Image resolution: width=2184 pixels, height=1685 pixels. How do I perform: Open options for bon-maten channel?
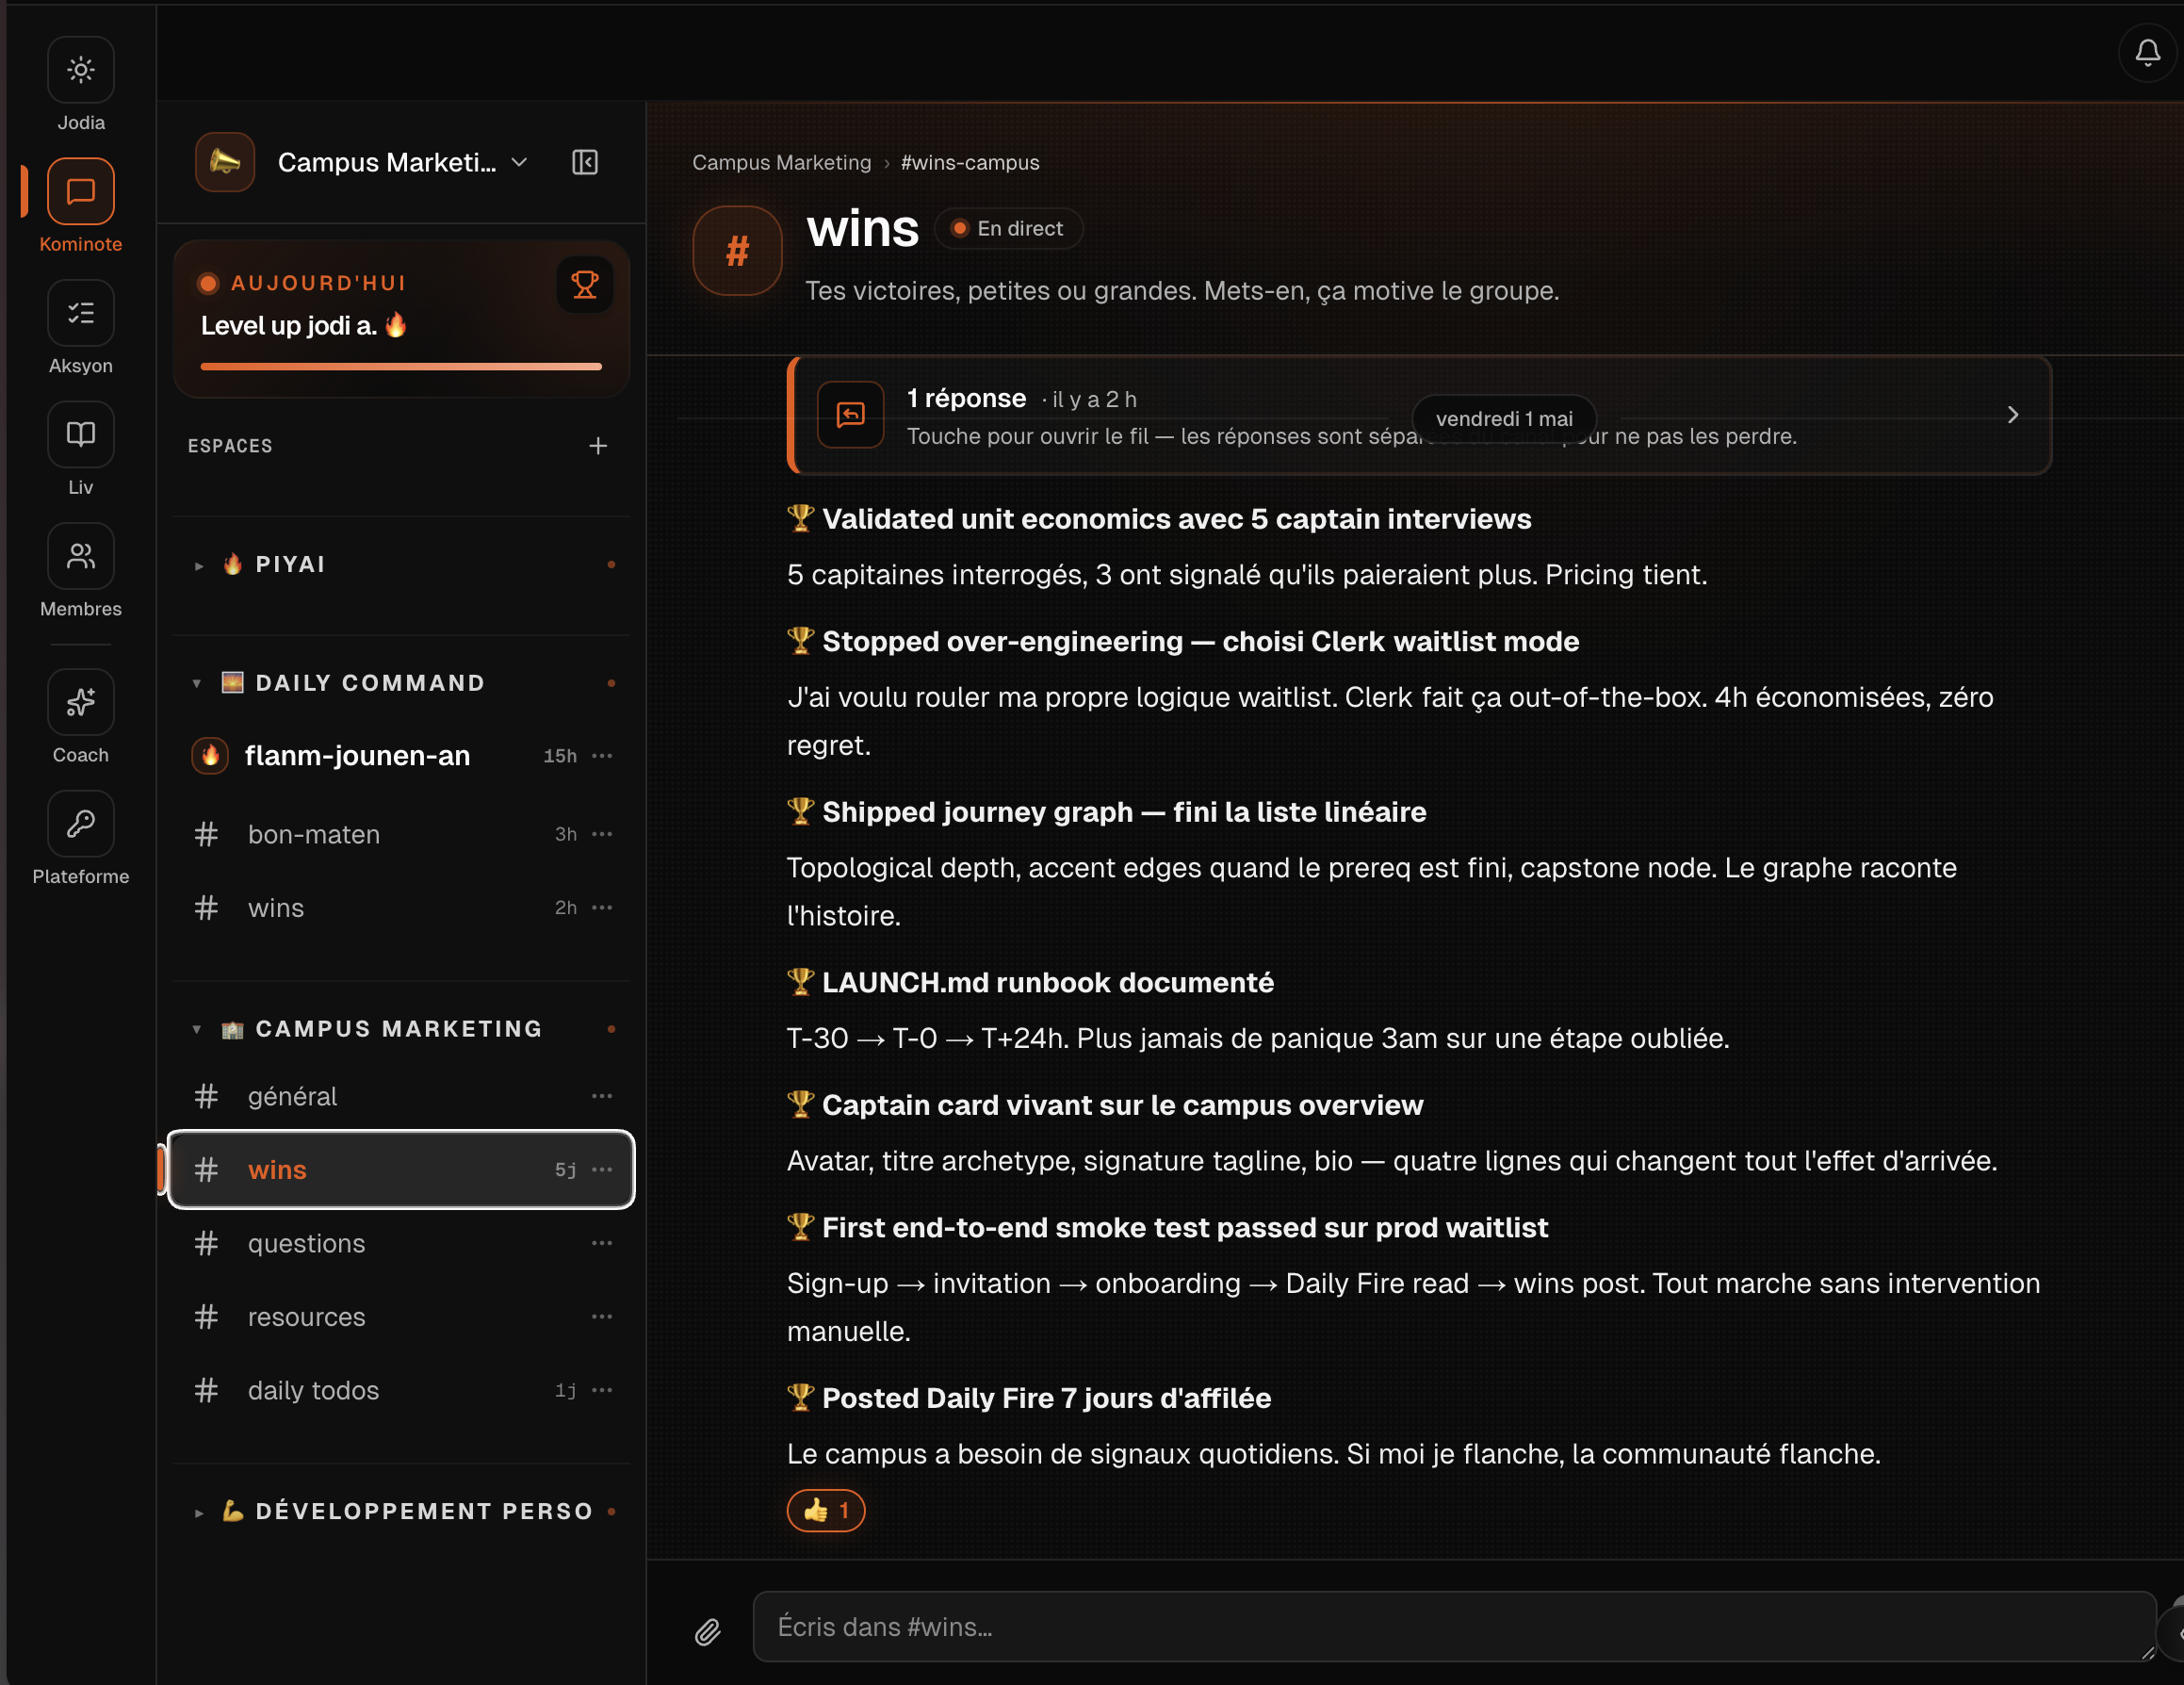[x=602, y=834]
